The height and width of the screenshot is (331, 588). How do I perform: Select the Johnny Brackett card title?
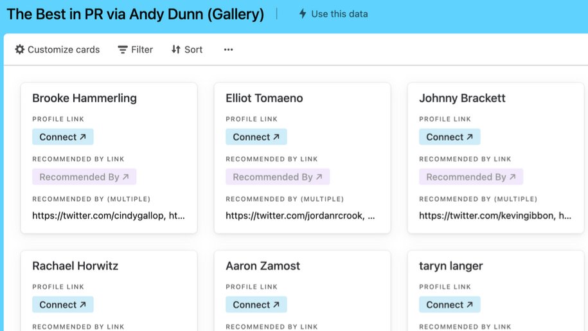tap(462, 98)
